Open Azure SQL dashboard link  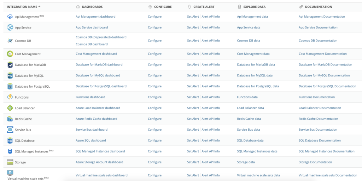(x=91, y=140)
